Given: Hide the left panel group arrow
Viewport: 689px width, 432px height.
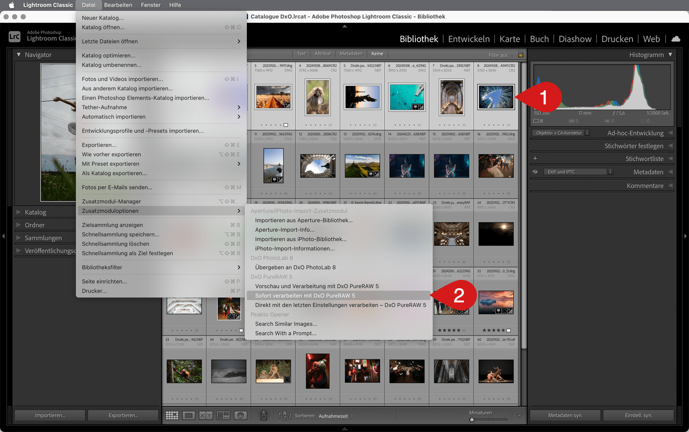Looking at the screenshot, I should 3,236.
